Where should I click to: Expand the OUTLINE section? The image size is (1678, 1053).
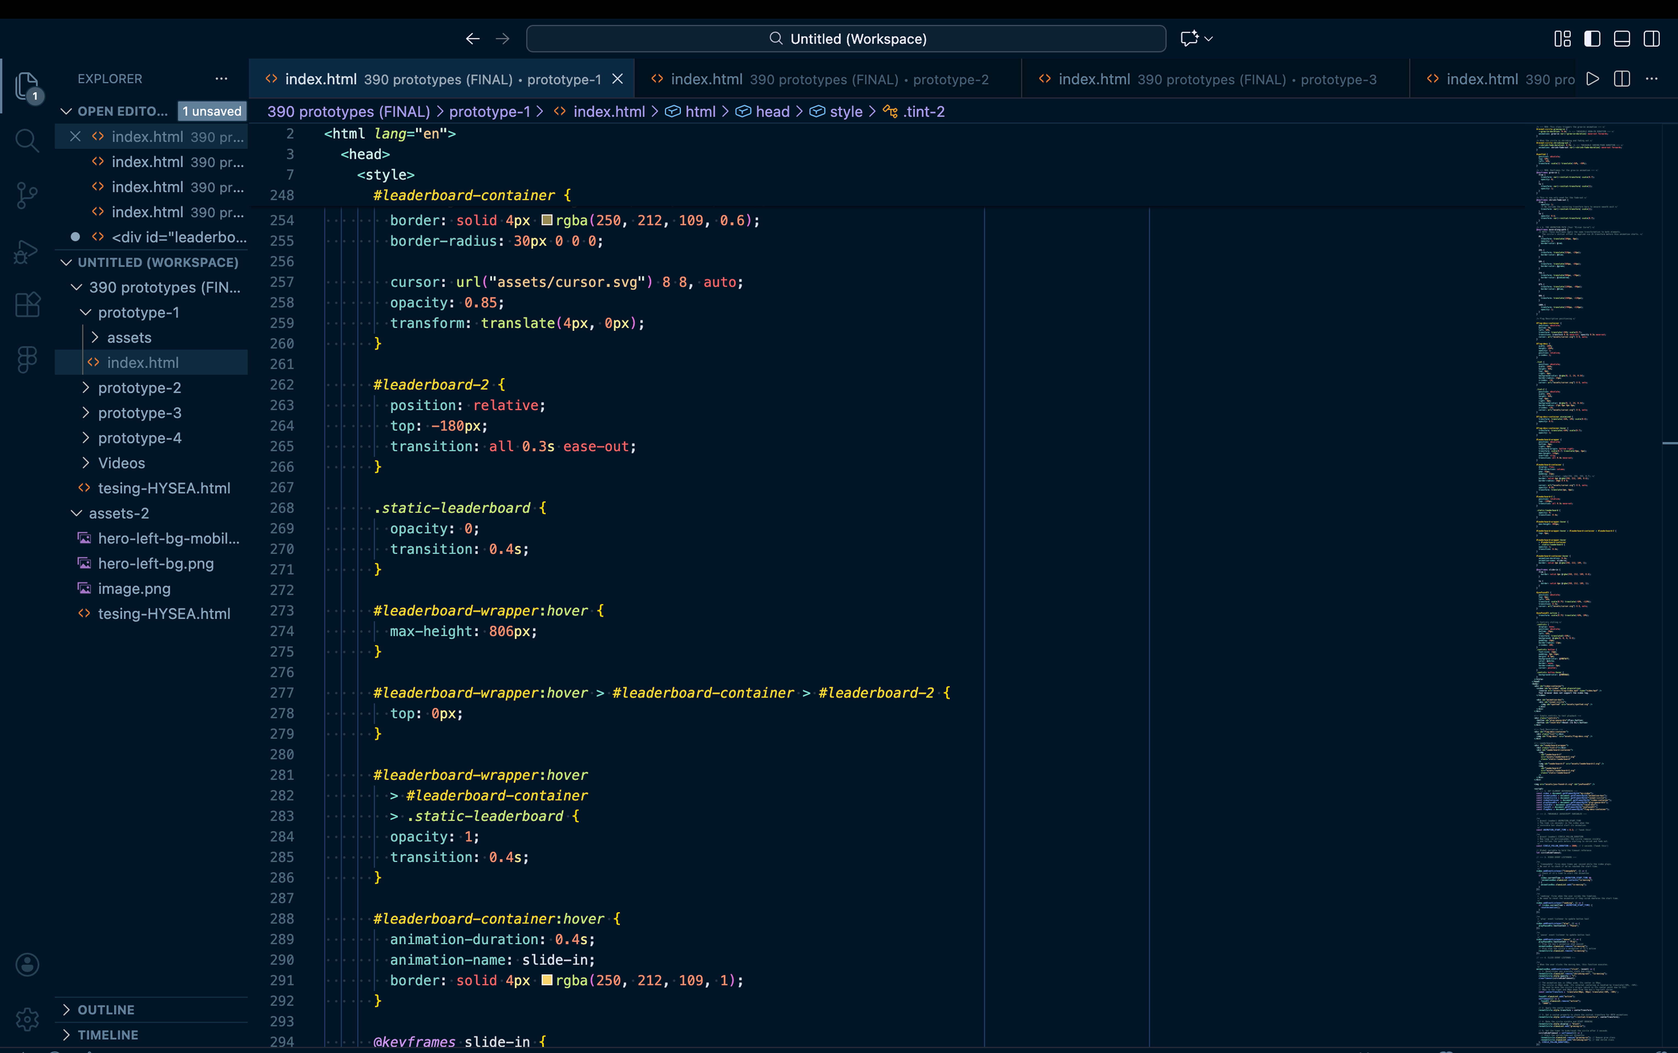tap(106, 1010)
